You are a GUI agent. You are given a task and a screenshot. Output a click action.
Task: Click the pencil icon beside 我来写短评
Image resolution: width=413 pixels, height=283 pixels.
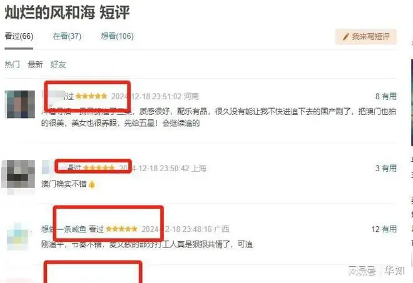(x=345, y=37)
